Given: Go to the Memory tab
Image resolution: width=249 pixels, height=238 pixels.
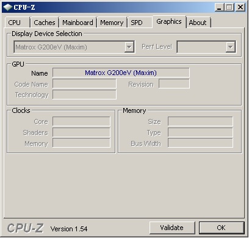Looking at the screenshot, I should 112,23.
